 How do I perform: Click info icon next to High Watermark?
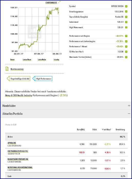[x=126, y=27]
